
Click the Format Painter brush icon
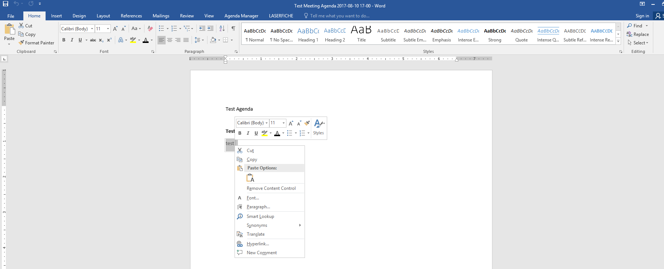point(21,43)
